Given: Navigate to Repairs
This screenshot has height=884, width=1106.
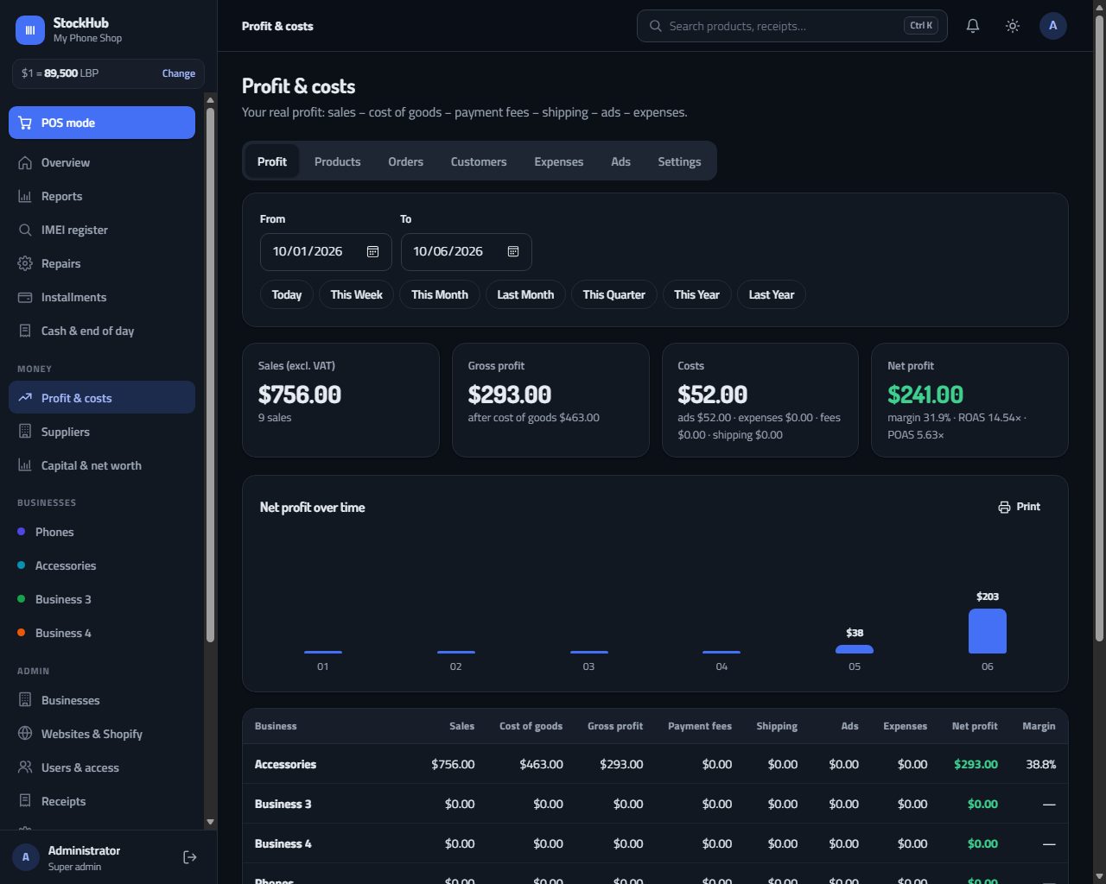Looking at the screenshot, I should [102, 263].
